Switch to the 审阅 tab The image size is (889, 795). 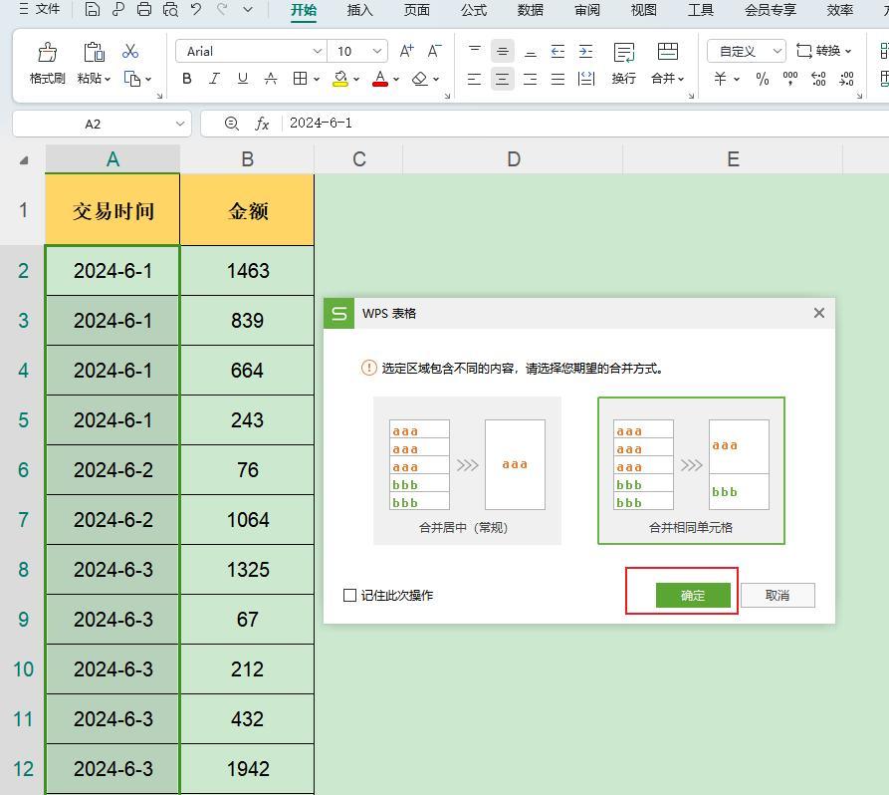pyautogui.click(x=586, y=10)
